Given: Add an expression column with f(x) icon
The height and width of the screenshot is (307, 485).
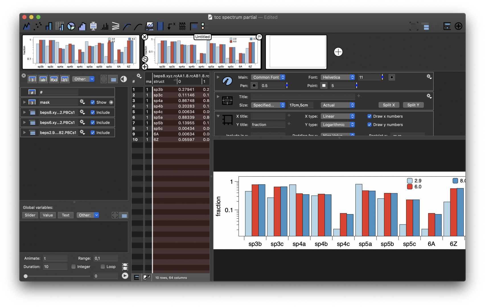Looking at the screenshot, I should pos(54,79).
